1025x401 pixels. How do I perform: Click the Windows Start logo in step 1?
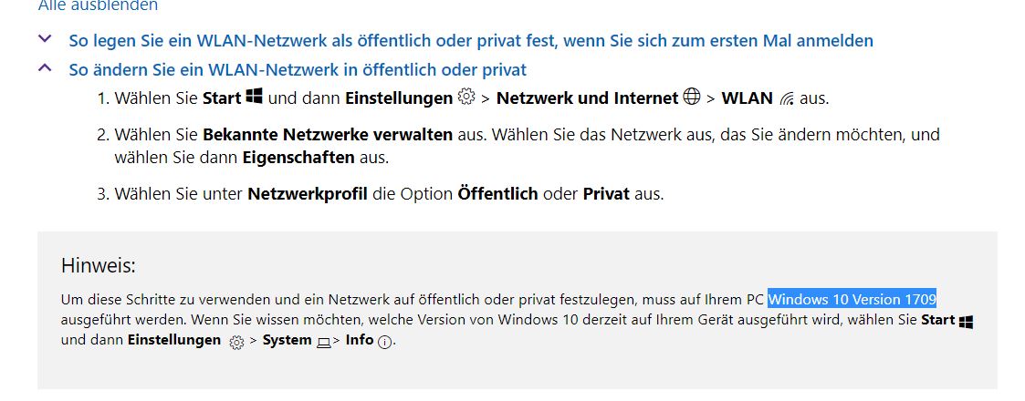[x=255, y=98]
